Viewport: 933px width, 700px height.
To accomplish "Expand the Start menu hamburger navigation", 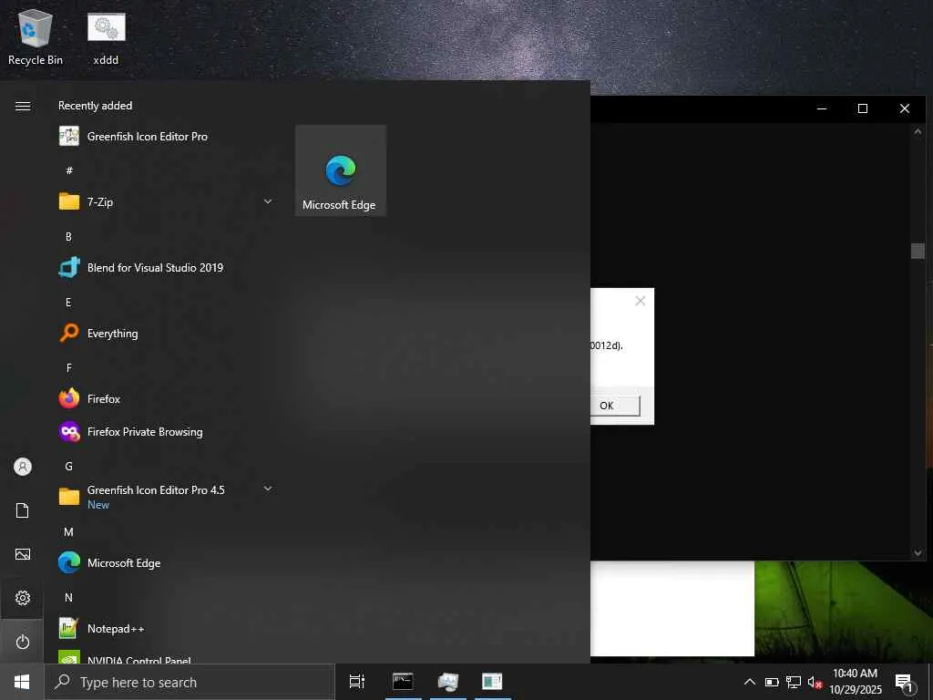I will pos(23,106).
